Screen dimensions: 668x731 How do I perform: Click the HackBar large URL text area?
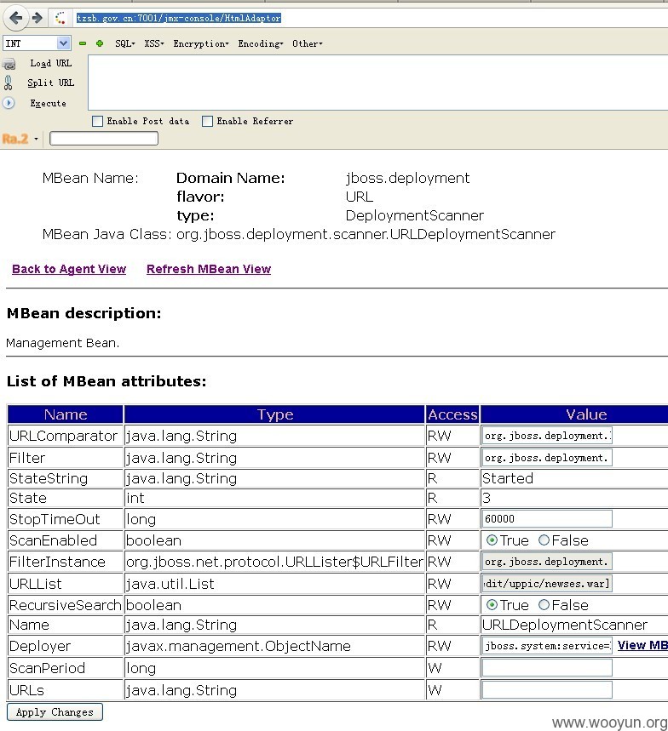(377, 83)
